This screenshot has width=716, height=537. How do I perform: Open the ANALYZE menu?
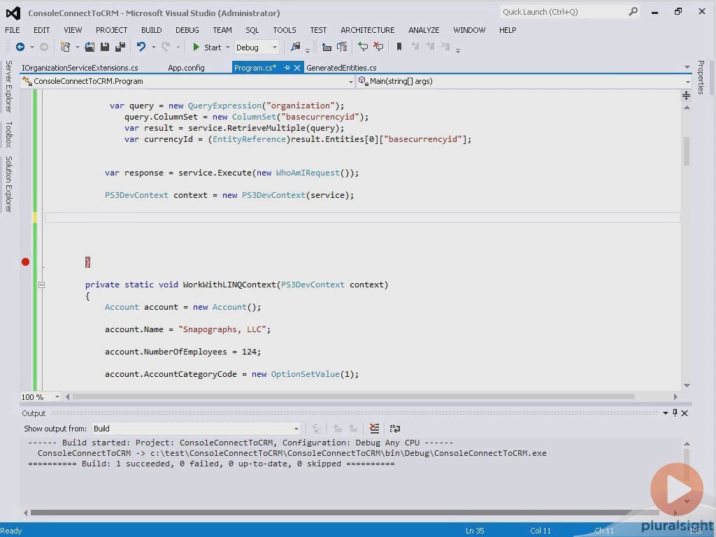424,30
